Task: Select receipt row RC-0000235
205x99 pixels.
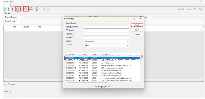Action: [x=102, y=73]
